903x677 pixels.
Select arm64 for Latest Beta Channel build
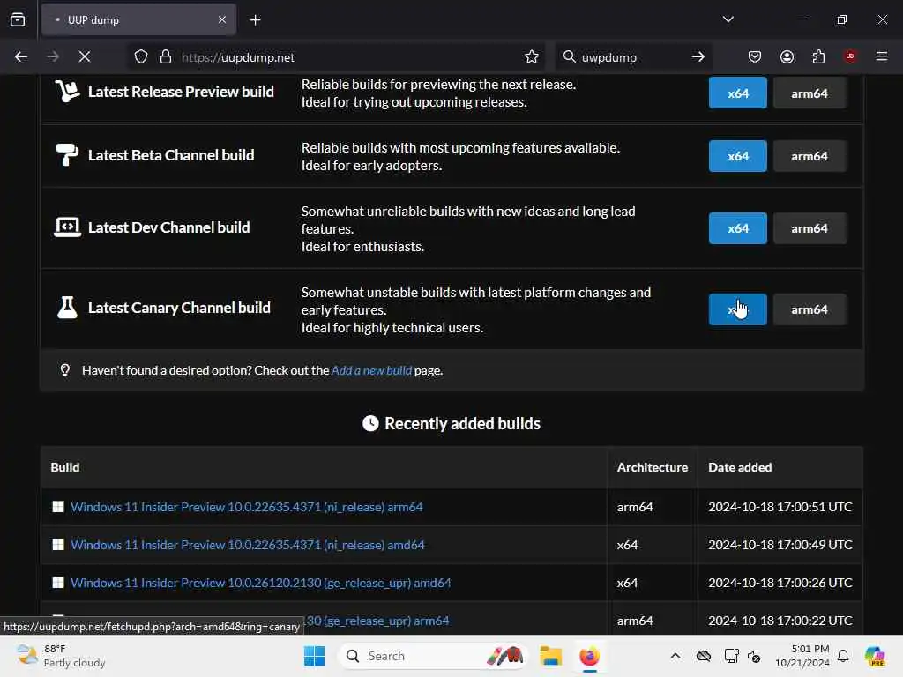(810, 156)
